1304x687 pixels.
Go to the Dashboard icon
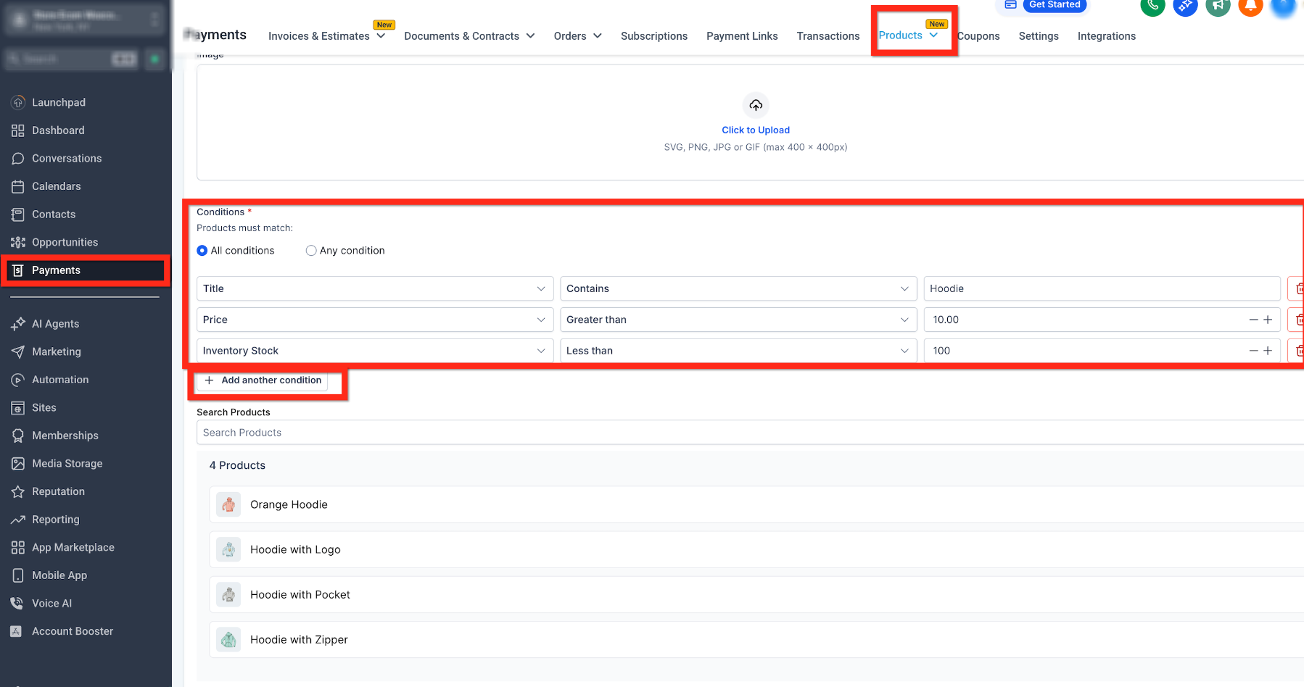(18, 130)
